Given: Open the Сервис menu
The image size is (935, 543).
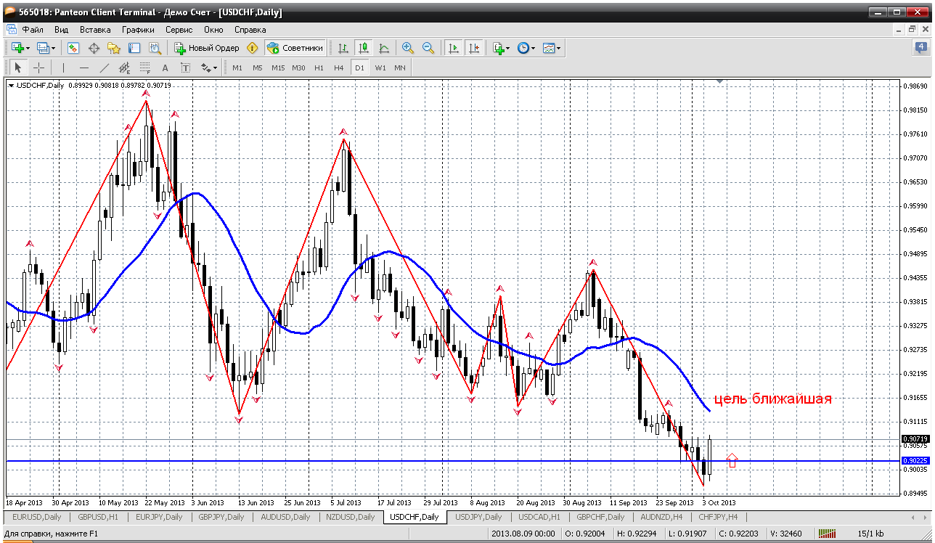Looking at the screenshot, I should (179, 30).
